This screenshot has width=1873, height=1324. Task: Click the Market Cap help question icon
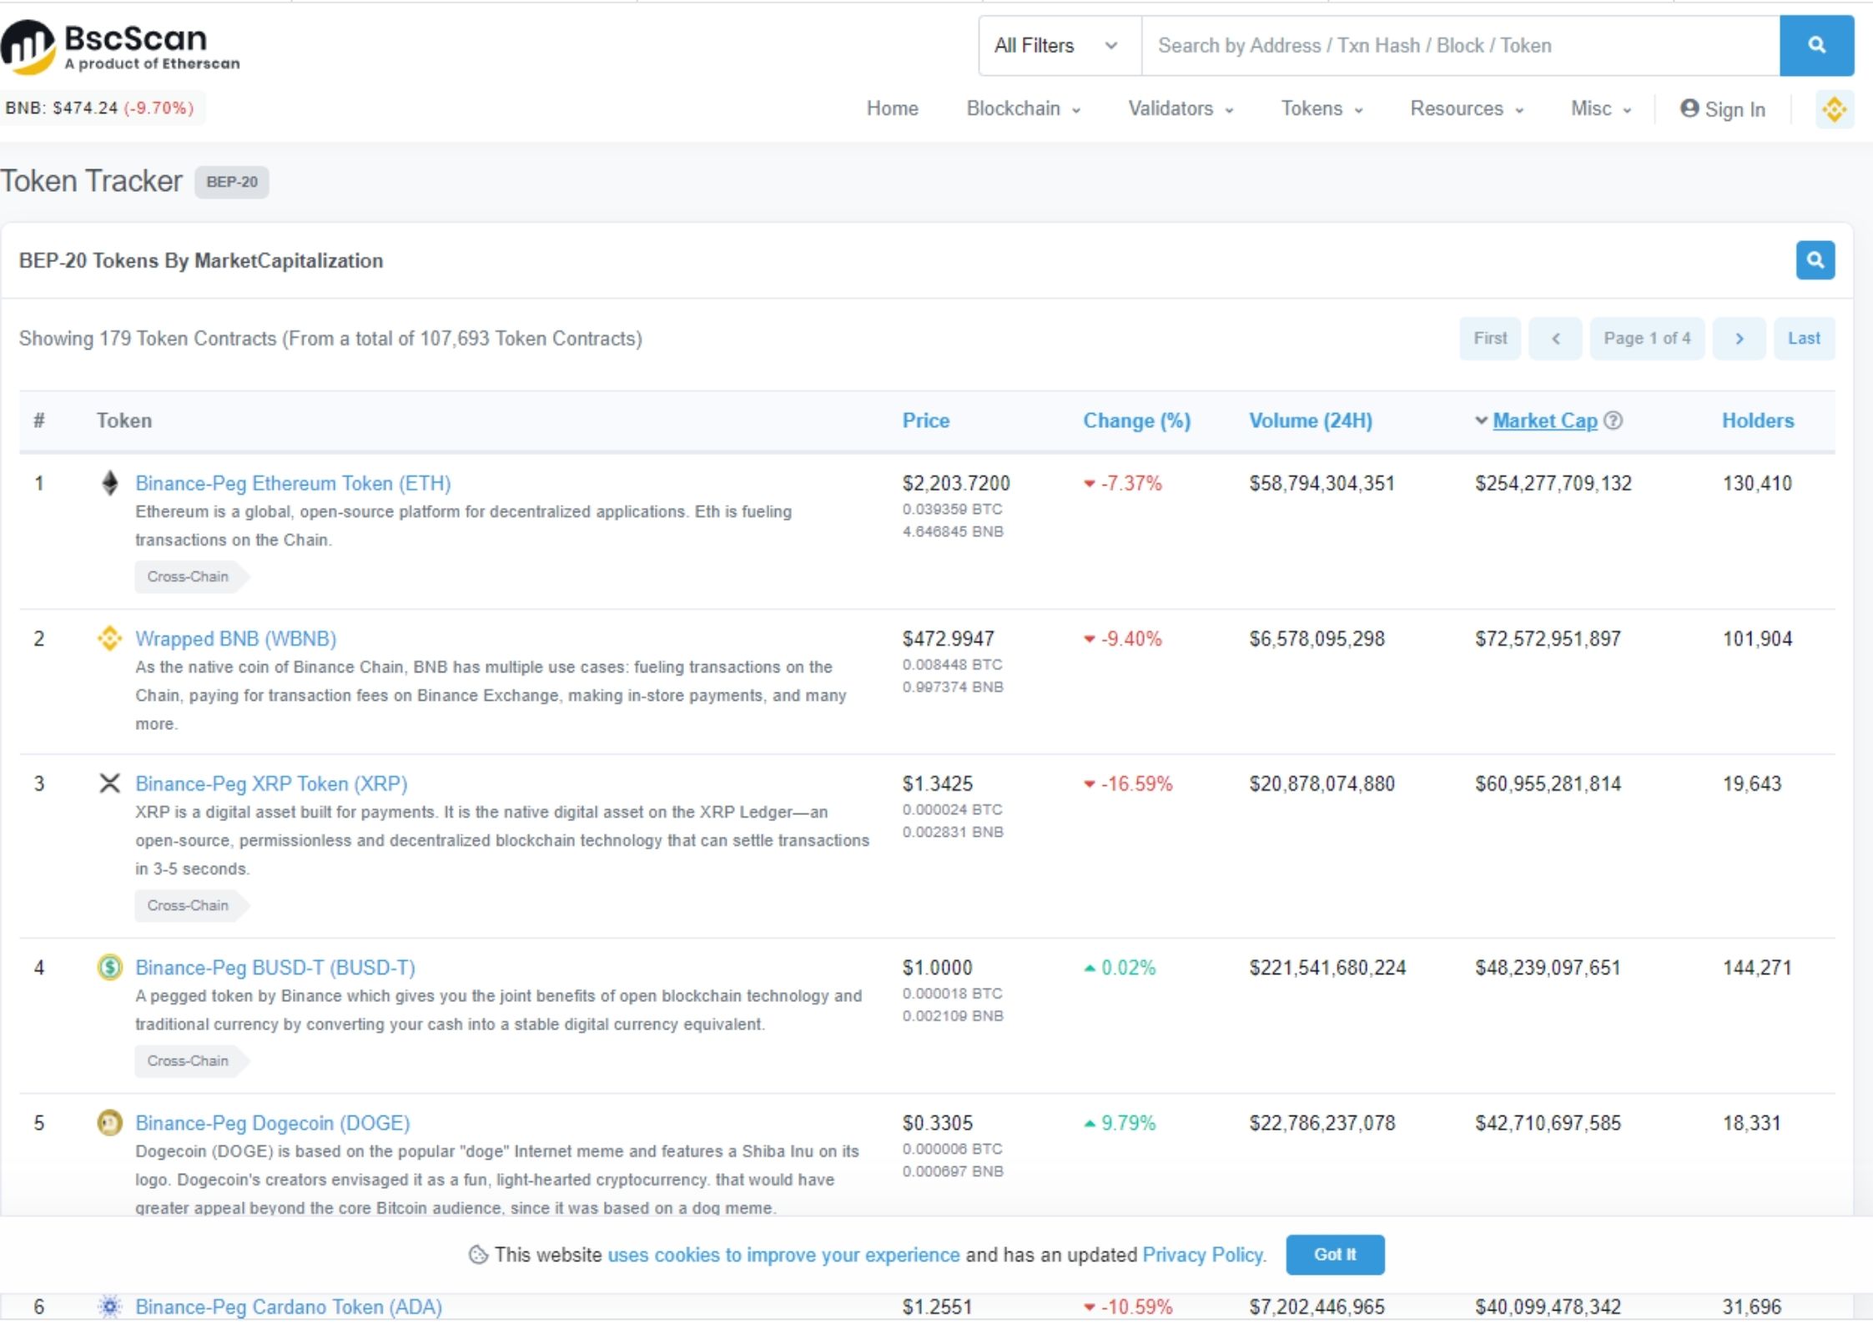tap(1614, 420)
